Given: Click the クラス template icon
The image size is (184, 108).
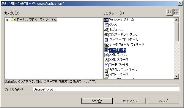Looking at the screenshot, I should tap(106, 25).
